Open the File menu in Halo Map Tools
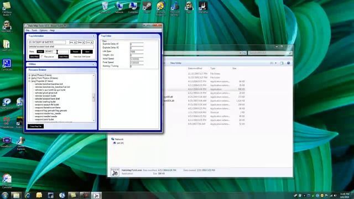Image resolution: width=354 pixels, height=199 pixels. [x=28, y=30]
